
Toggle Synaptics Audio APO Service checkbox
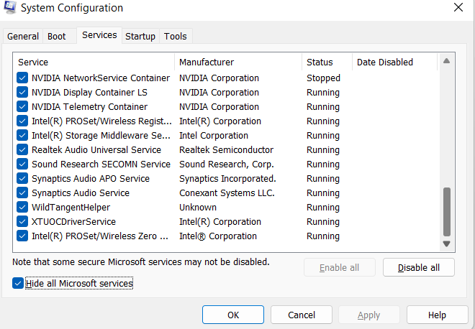[x=22, y=178]
